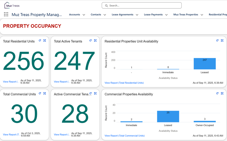Open the Contacts tab dropdown chevron
The image size is (227, 141).
[105, 15]
